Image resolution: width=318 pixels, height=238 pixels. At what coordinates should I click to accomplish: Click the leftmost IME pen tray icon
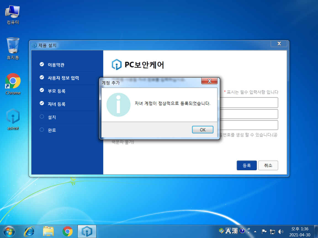point(221,231)
